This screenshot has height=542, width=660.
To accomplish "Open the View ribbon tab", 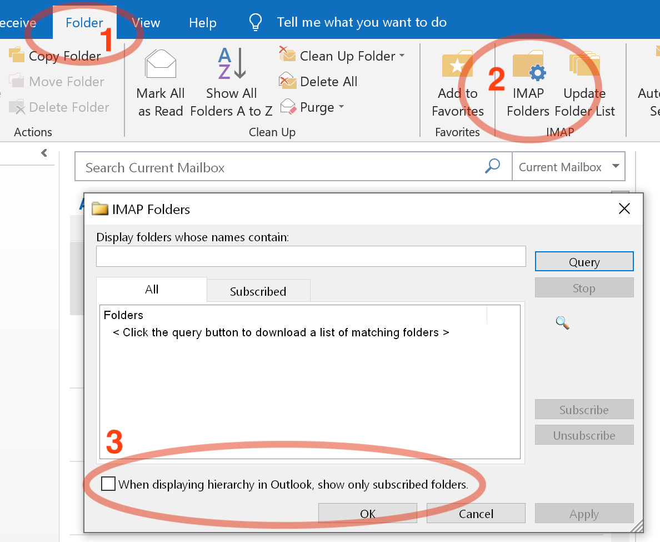I will coord(146,22).
